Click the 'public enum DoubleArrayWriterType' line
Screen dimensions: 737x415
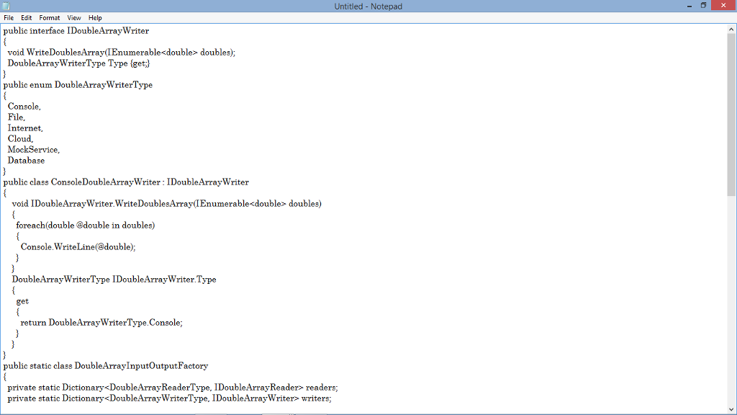[x=78, y=85]
